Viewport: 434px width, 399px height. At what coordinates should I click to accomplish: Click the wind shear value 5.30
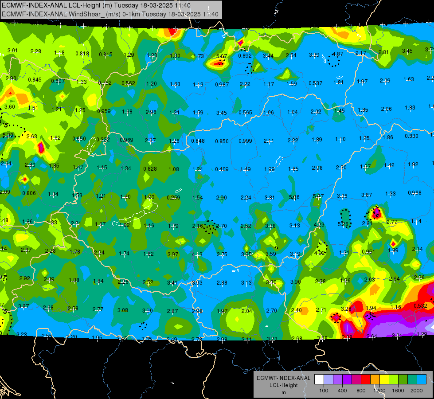(8, 135)
